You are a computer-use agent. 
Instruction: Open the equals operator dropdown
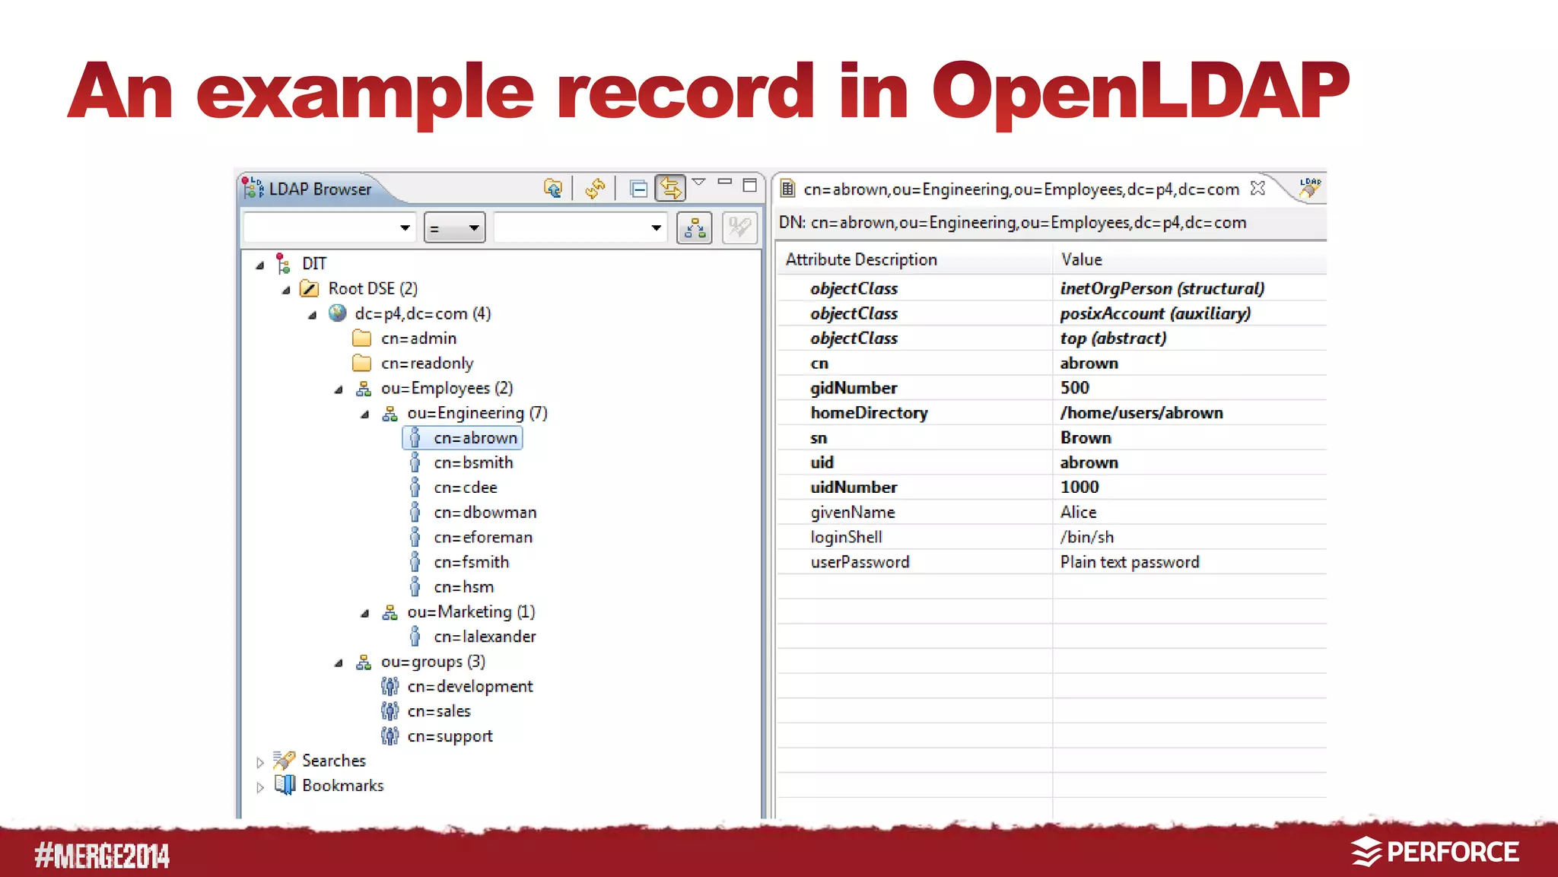tap(455, 227)
